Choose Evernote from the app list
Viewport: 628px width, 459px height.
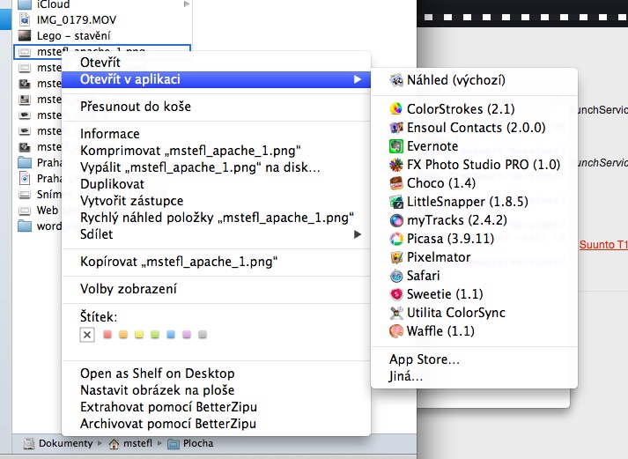click(x=432, y=146)
